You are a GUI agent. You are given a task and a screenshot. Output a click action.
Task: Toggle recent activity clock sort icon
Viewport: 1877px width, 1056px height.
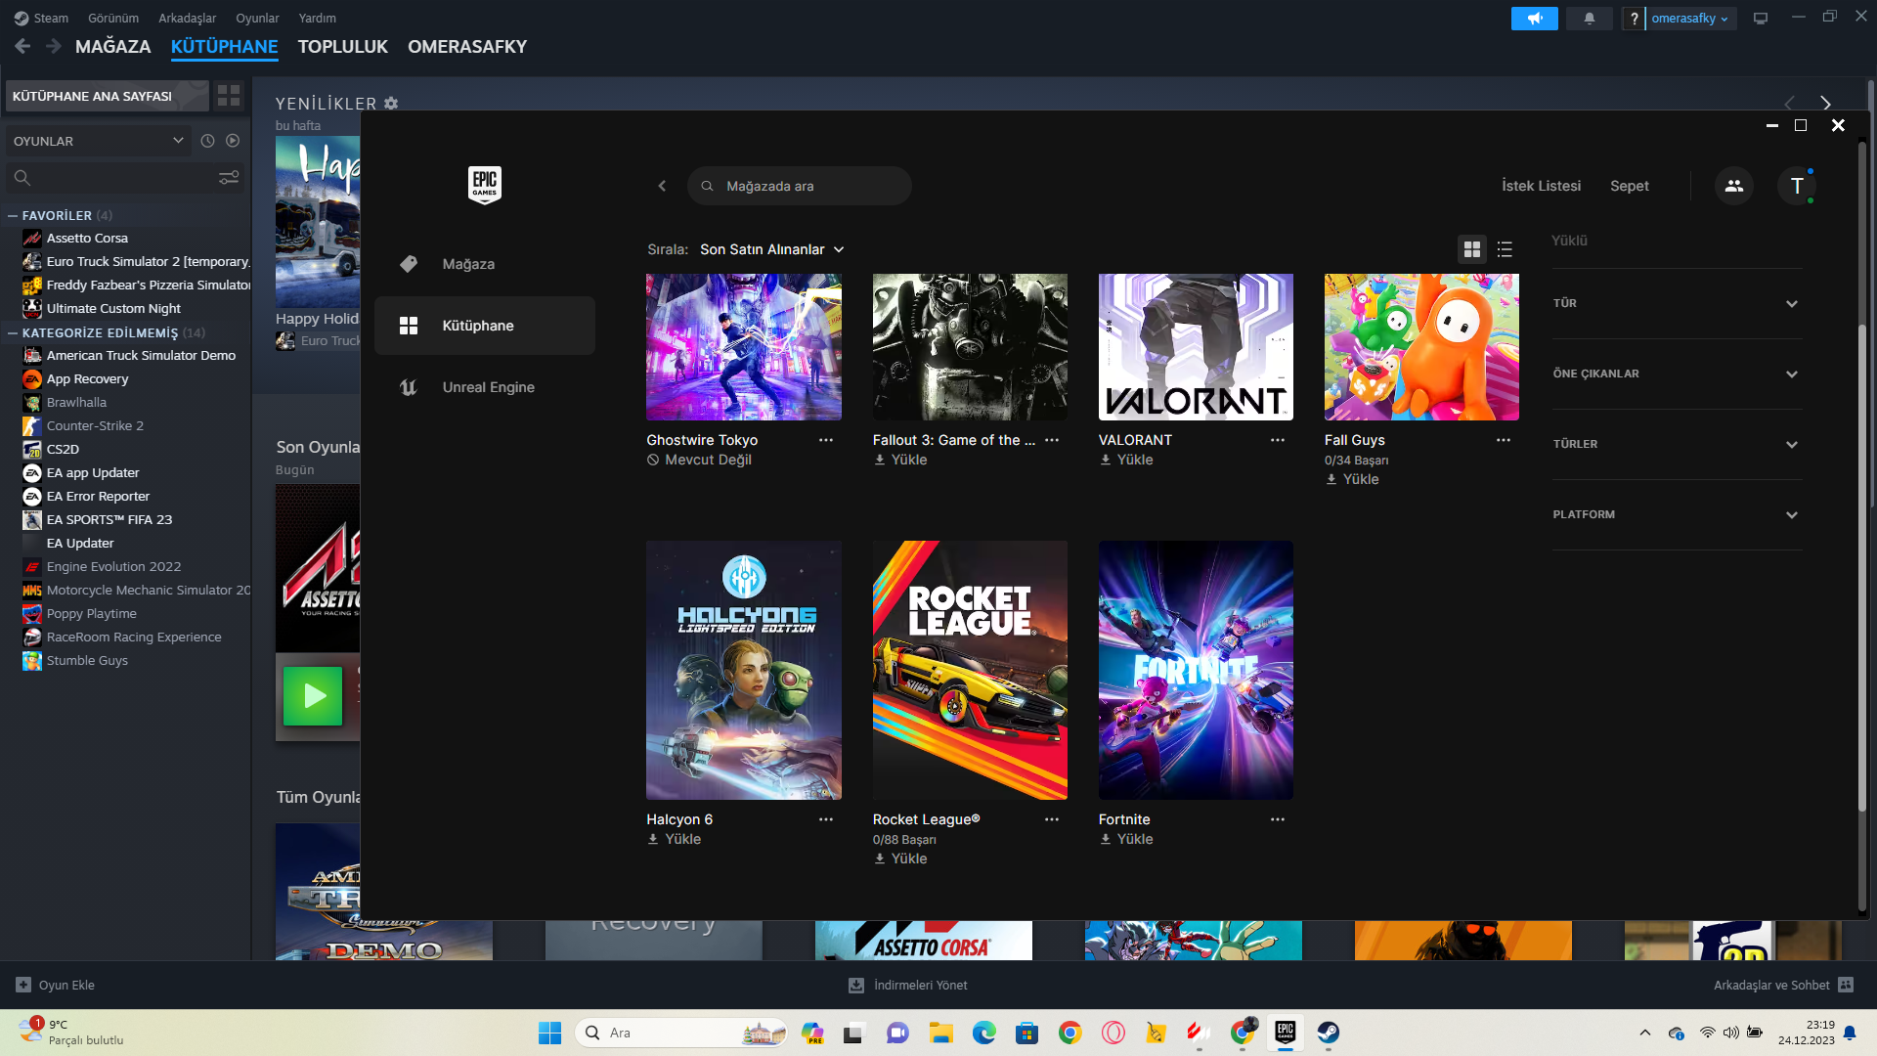[207, 141]
